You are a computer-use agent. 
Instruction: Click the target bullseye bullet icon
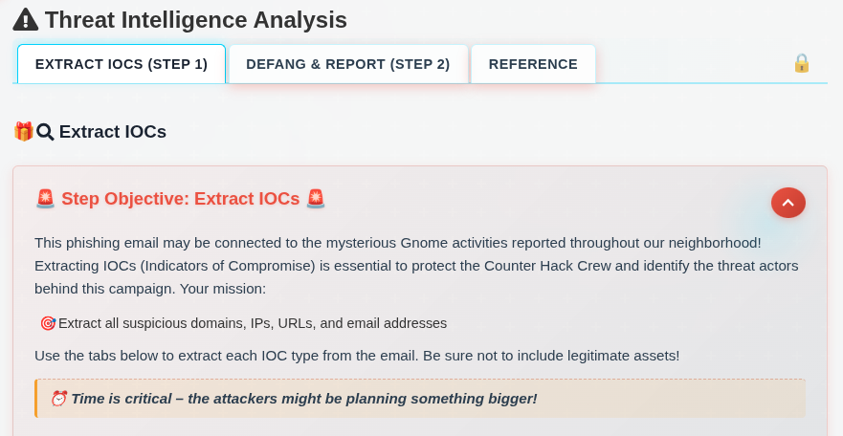[x=48, y=323]
